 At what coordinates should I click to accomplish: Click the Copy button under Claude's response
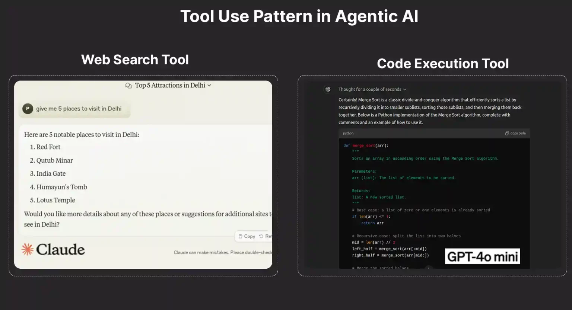coord(247,236)
